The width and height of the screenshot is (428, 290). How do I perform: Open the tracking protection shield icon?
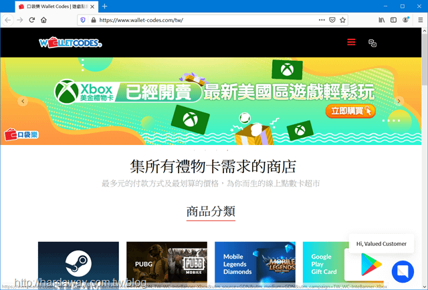(x=83, y=20)
